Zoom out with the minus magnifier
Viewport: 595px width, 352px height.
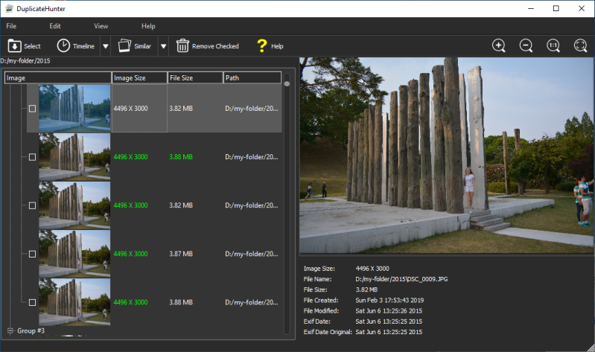tap(526, 45)
